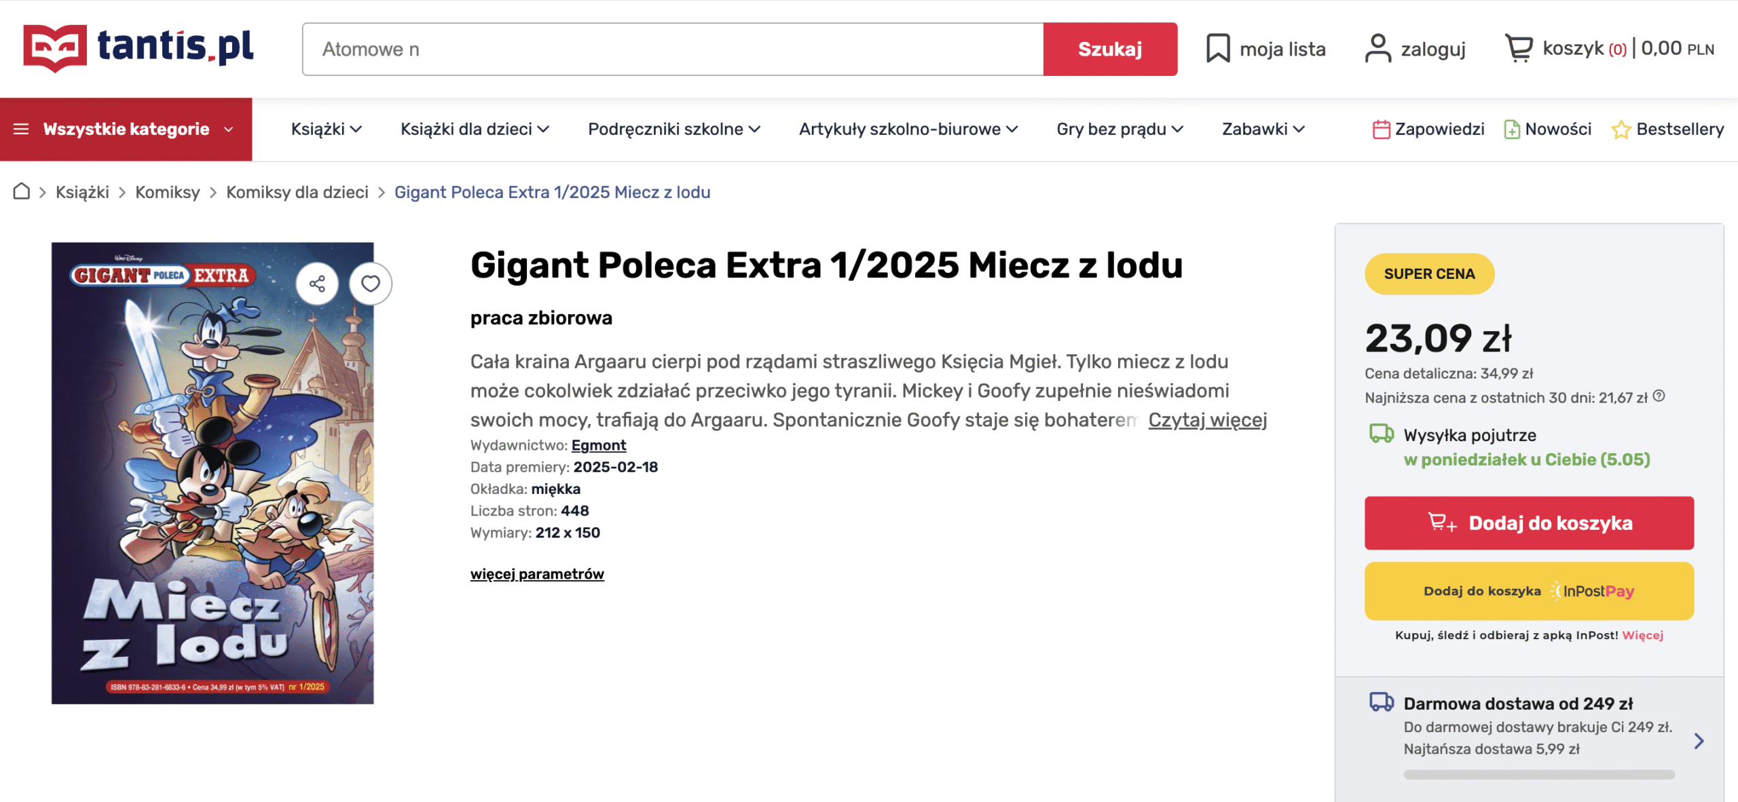Open the koszyk cart icon
The image size is (1738, 802).
click(x=1519, y=48)
